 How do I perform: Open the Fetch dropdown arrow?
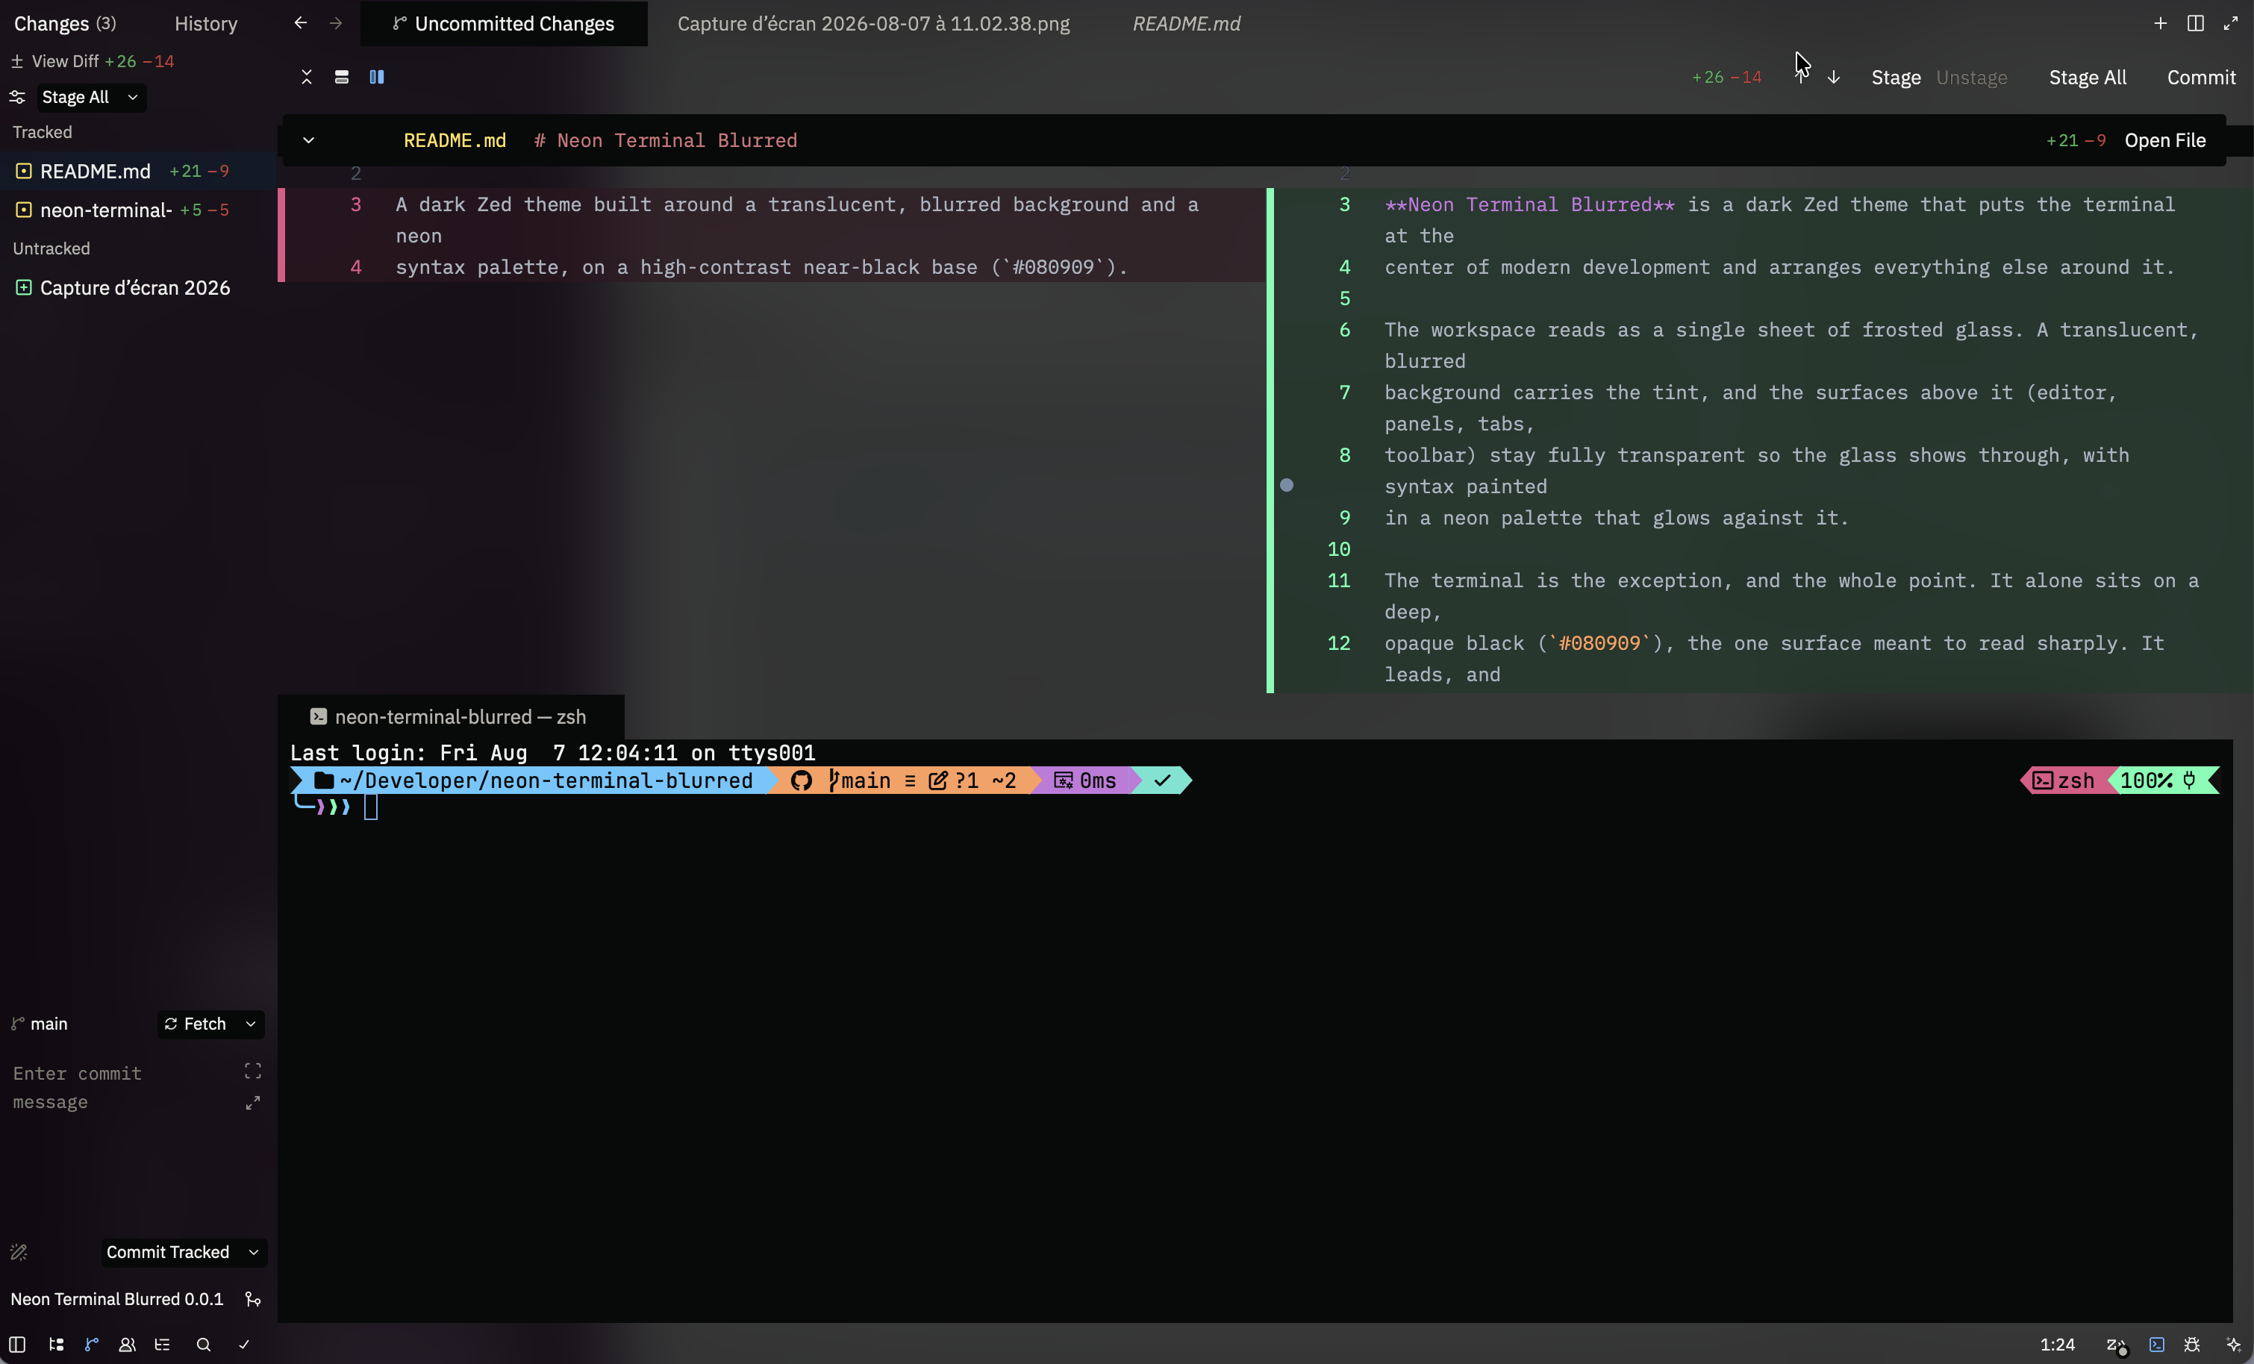(x=251, y=1024)
